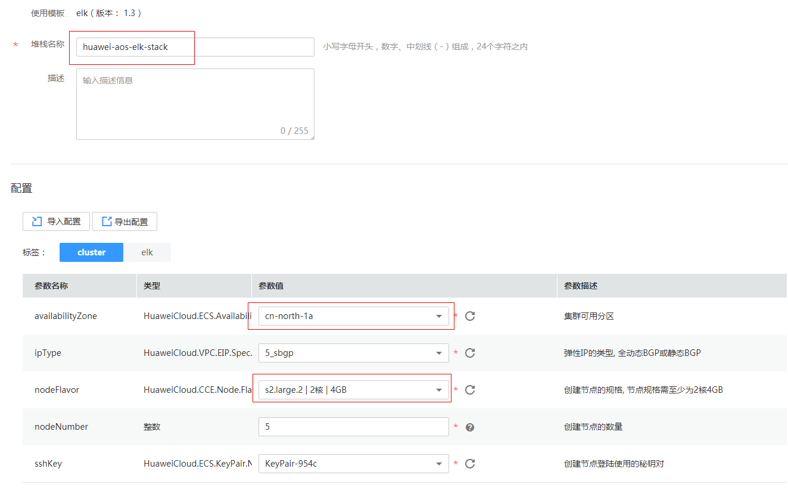The height and width of the screenshot is (497, 788).
Task: Show help for the nodeNumber parameter
Action: click(470, 427)
